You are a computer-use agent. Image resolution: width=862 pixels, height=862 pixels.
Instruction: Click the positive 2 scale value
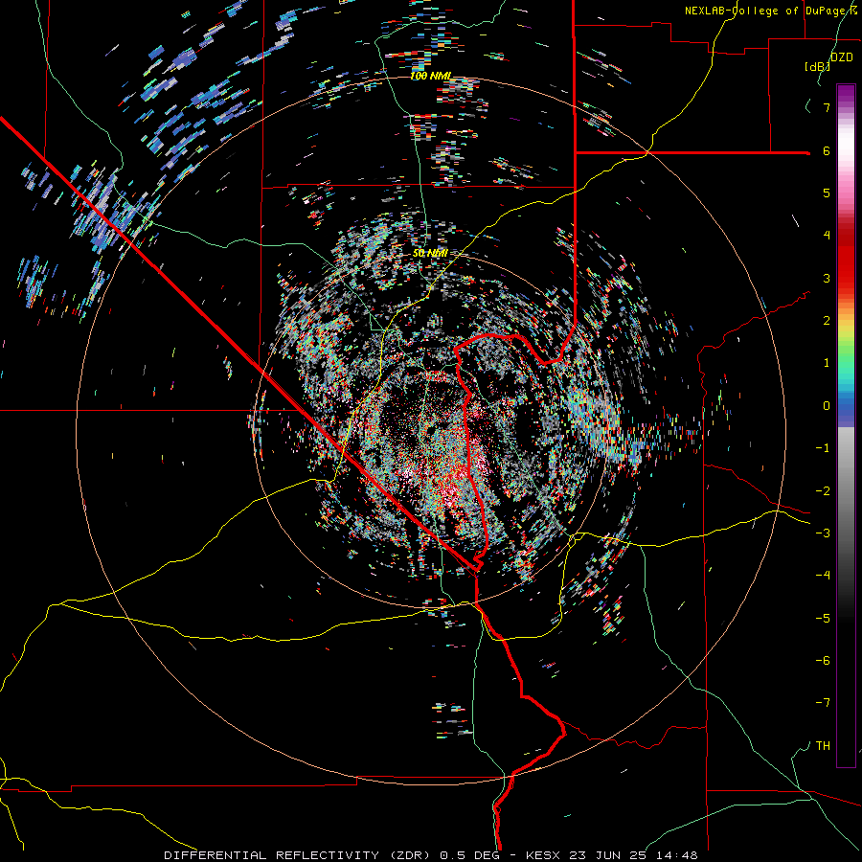(827, 321)
